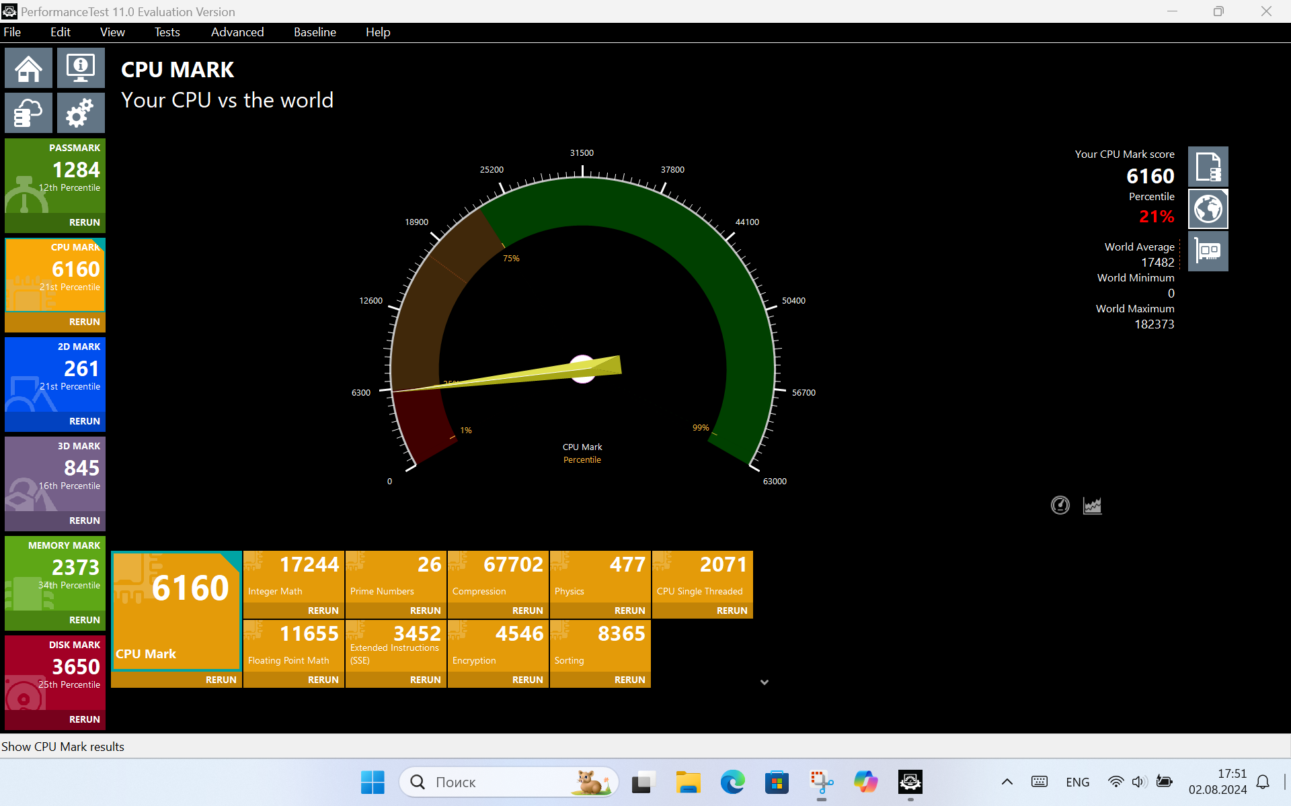
Task: Show hidden system tray icons
Action: (x=1007, y=782)
